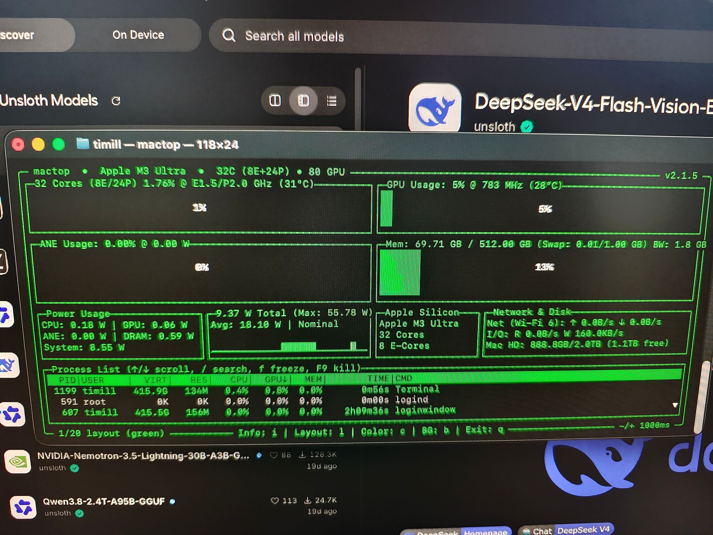The width and height of the screenshot is (713, 535).
Task: Click the '80 GPU' text in the mactop header
Action: coord(326,172)
